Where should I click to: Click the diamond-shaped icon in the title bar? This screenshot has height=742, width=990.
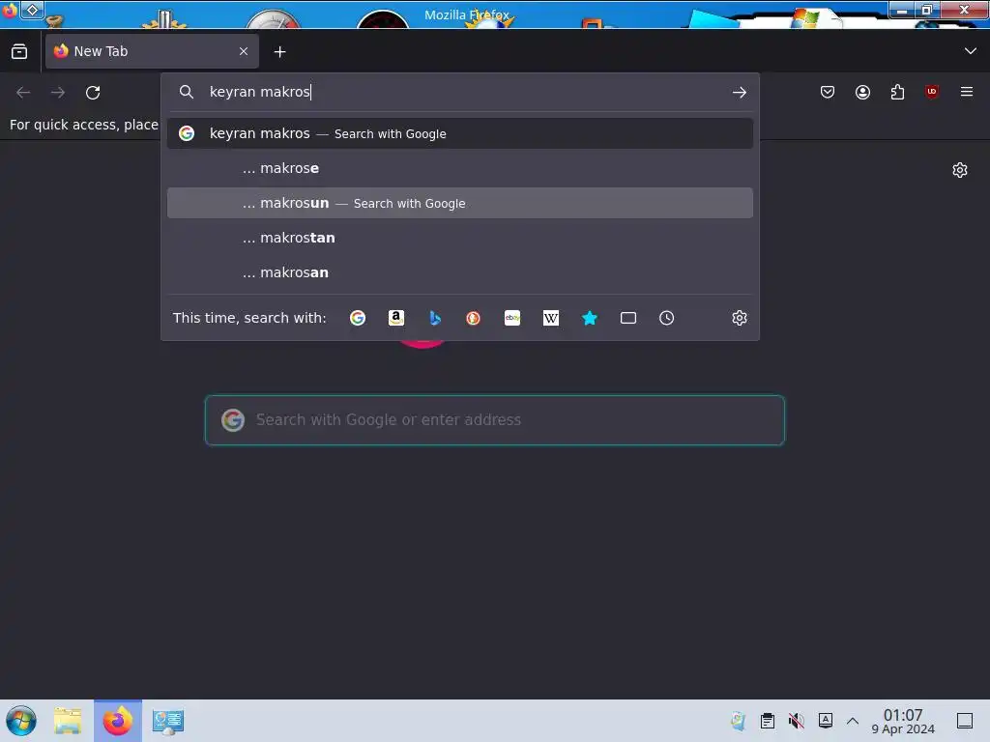[x=32, y=10]
